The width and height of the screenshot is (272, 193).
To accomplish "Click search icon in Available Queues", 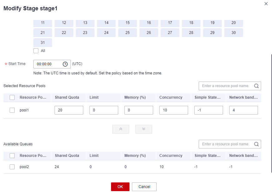I will pyautogui.click(x=256, y=144).
